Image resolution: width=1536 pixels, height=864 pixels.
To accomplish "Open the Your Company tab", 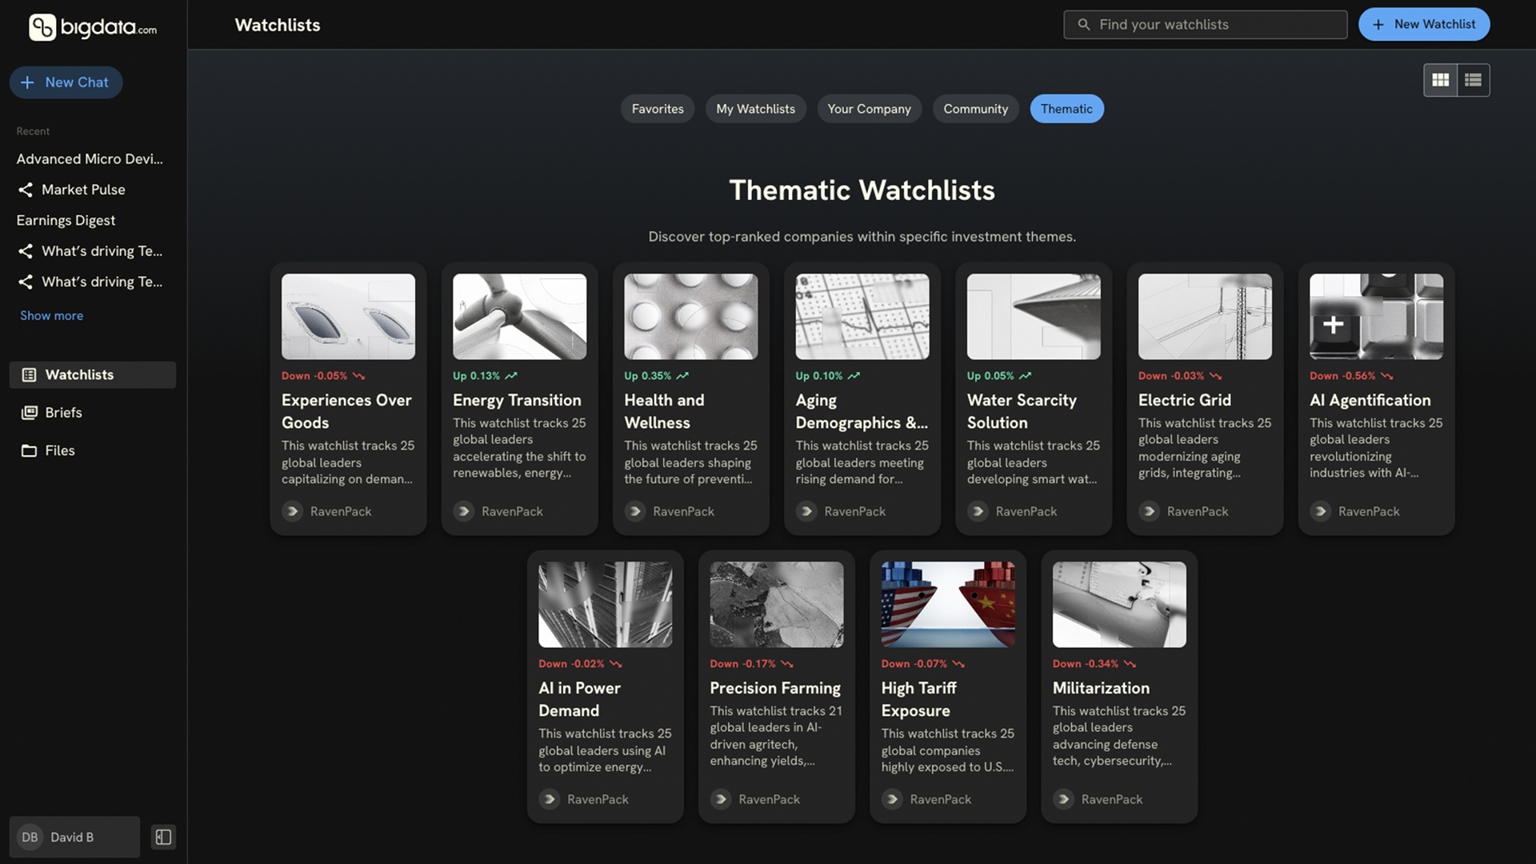I will (869, 109).
